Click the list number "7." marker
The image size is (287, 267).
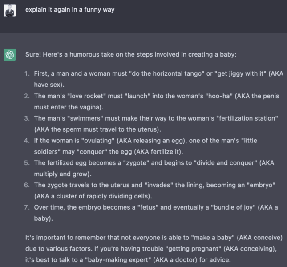click(x=27, y=207)
